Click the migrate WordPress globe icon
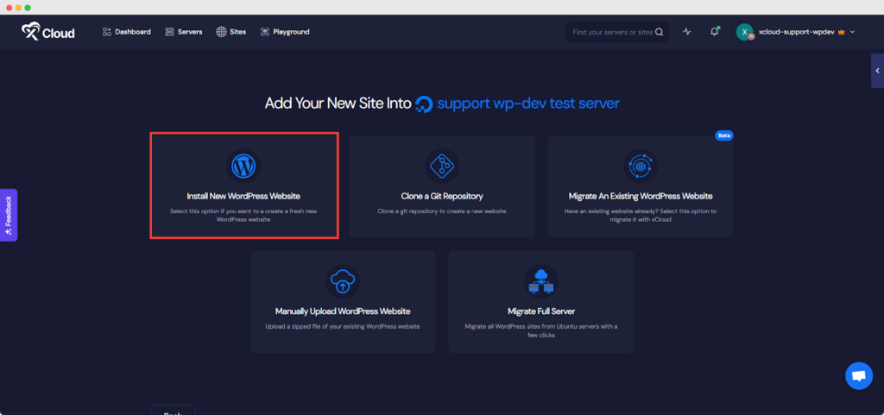 (x=641, y=166)
